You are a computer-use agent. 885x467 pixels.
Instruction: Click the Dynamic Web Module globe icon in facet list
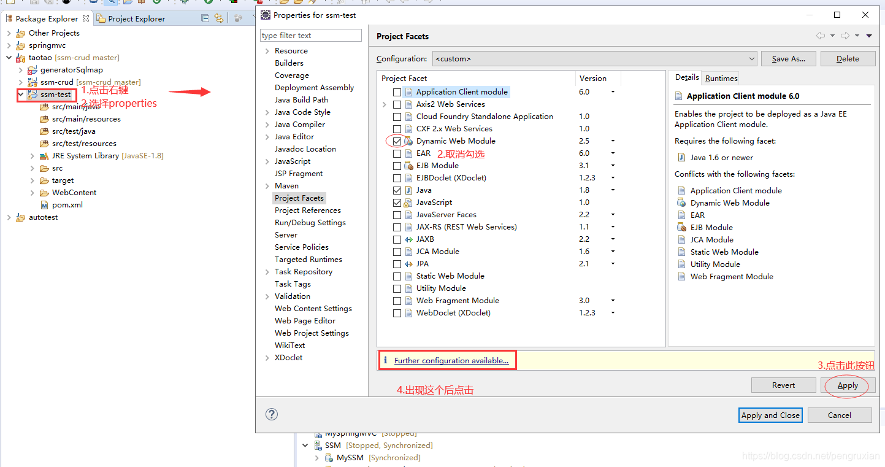click(408, 141)
